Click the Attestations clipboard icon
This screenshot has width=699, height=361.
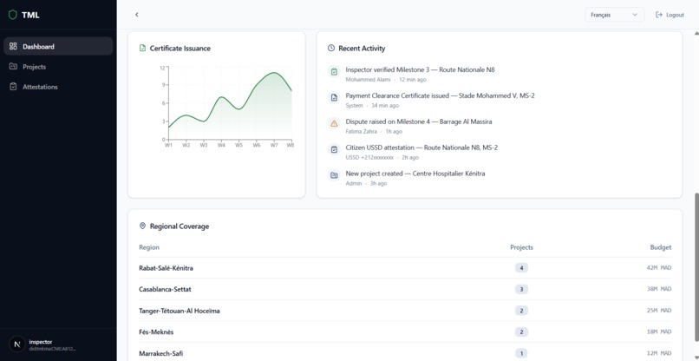pos(13,87)
